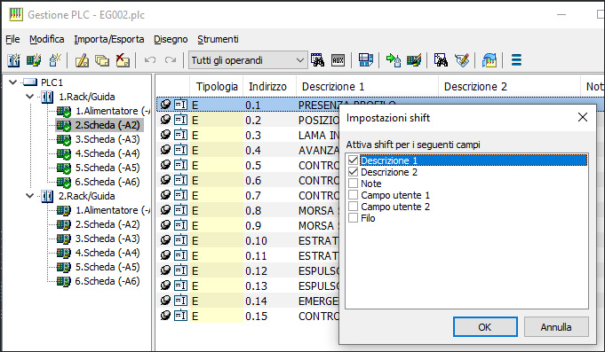605x352 pixels.
Task: Click the binoculars search icon after combo box
Action: 317,60
